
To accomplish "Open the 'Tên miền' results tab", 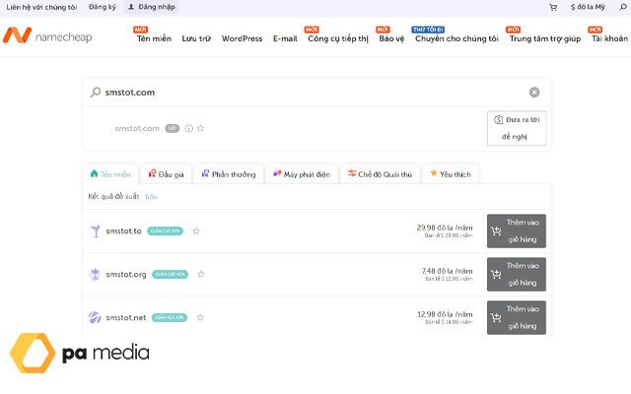I will (x=110, y=174).
